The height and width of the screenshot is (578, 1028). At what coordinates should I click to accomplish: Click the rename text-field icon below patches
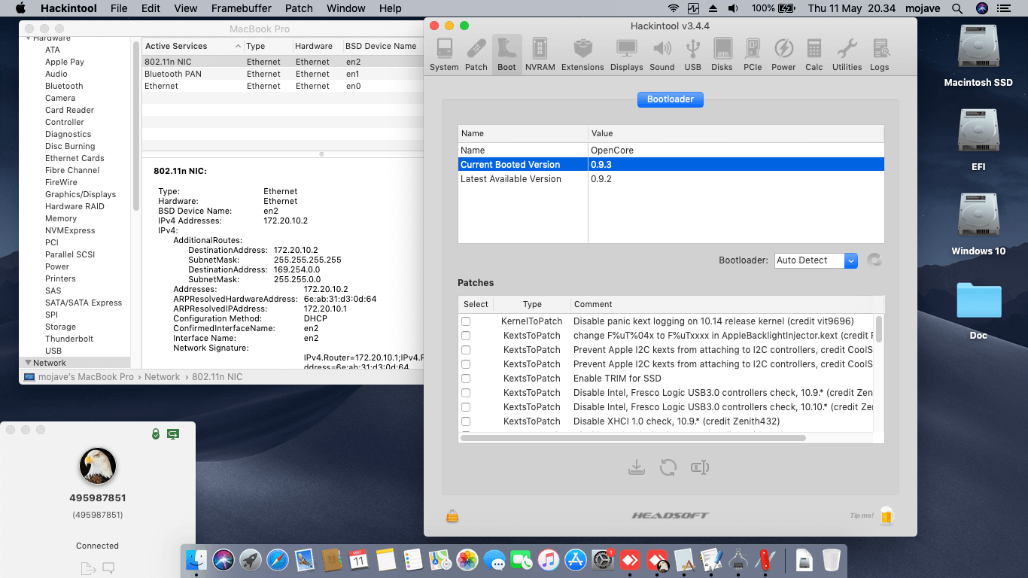pos(700,467)
